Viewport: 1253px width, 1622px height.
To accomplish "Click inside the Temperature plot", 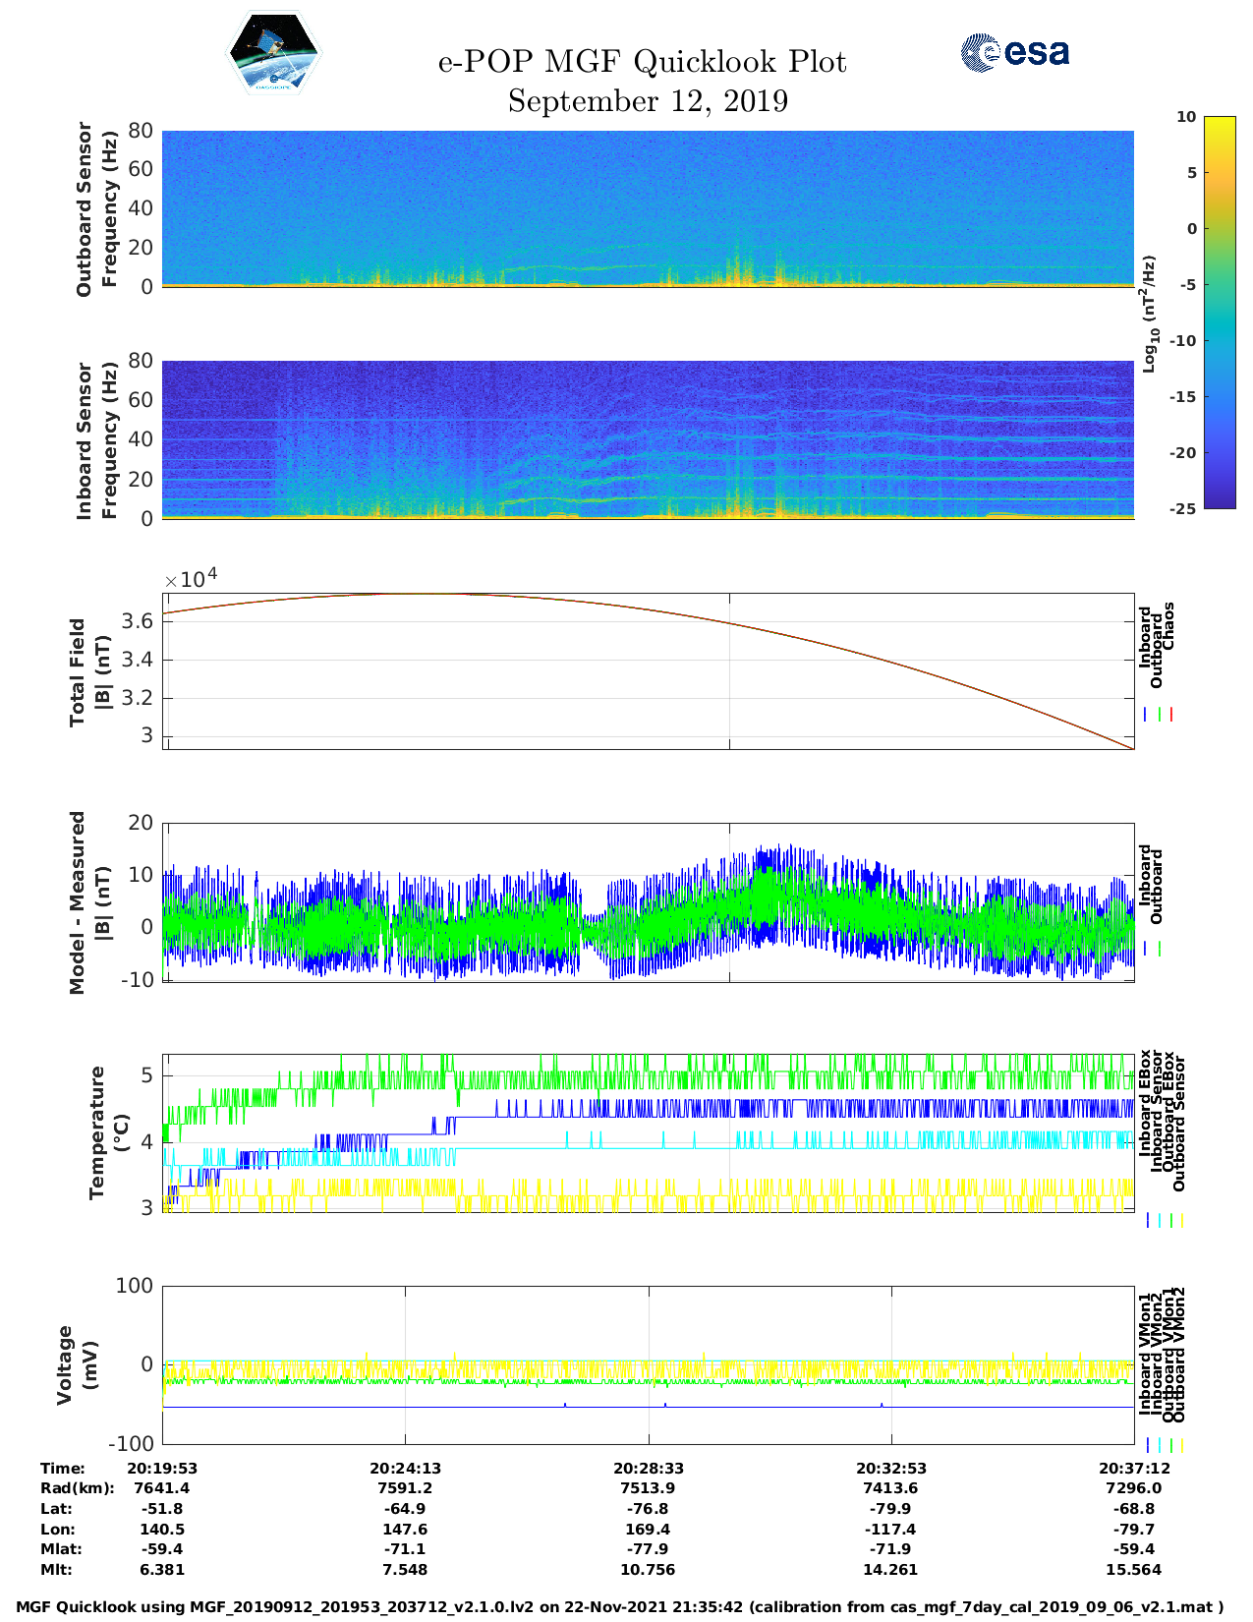I will (x=648, y=1134).
